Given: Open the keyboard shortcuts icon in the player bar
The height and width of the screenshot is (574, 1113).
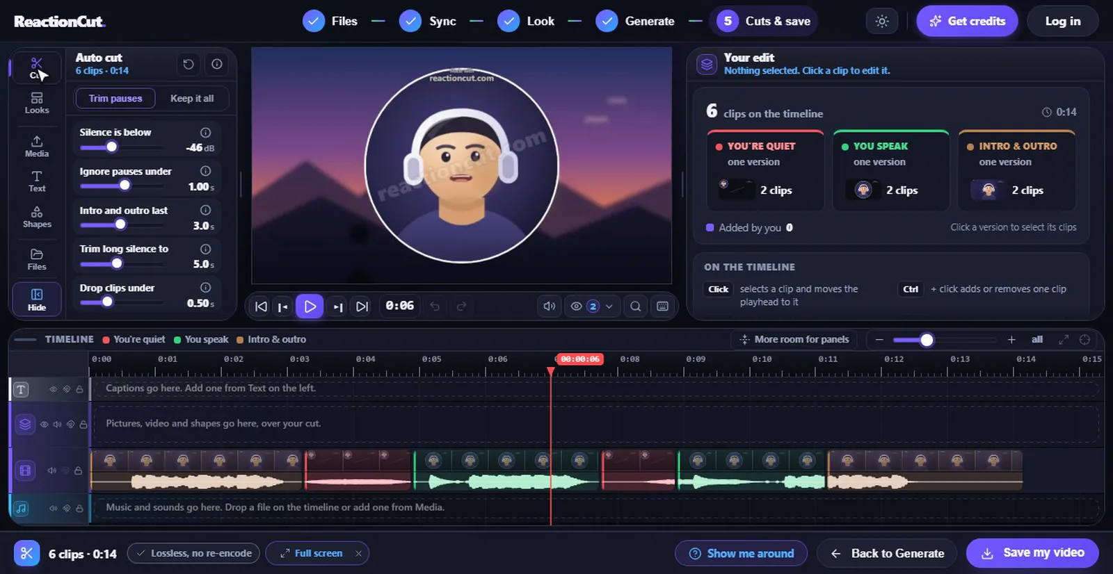Looking at the screenshot, I should (662, 306).
